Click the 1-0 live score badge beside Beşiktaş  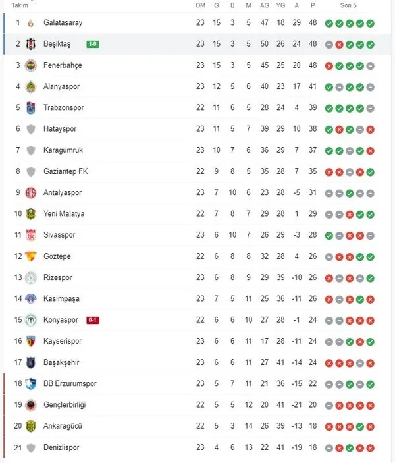pos(92,44)
